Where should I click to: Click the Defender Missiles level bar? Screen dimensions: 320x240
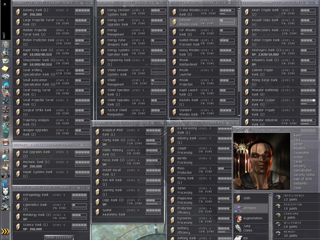click(227, 20)
